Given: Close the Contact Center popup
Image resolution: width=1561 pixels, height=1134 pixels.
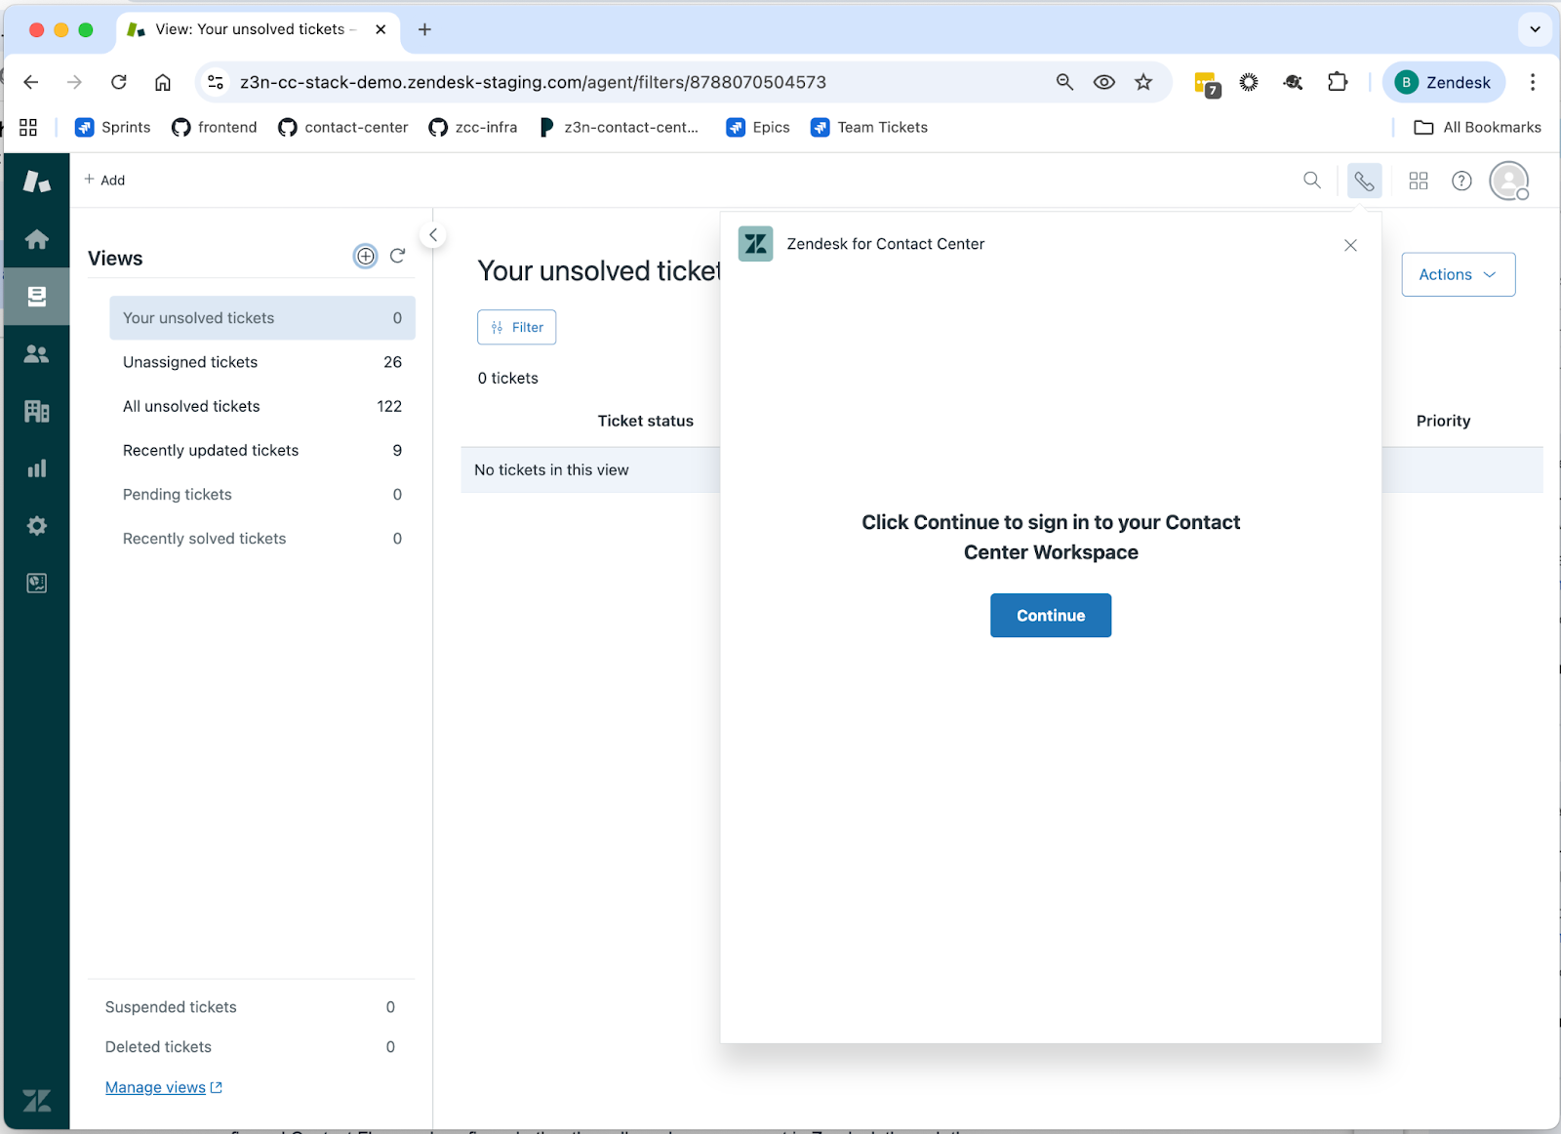Looking at the screenshot, I should [x=1350, y=245].
